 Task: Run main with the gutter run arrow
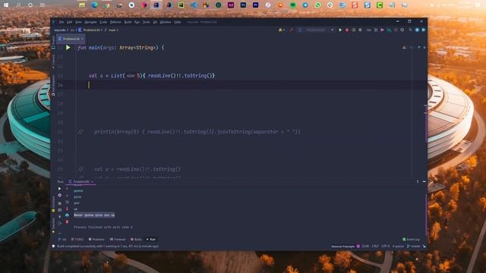tap(68, 48)
